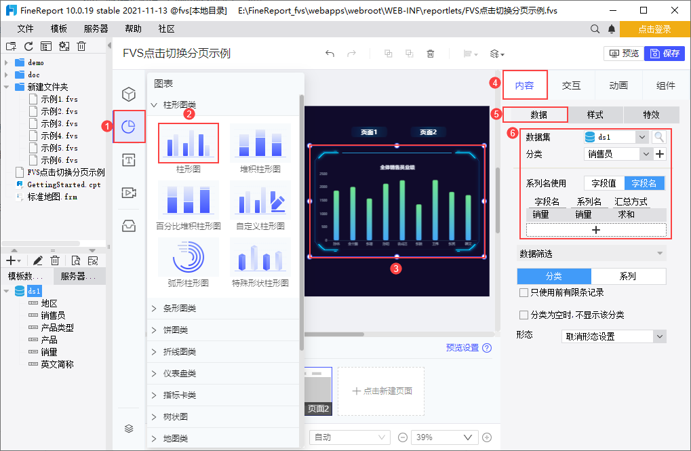
Task: Click the pencil edit dataset icon
Action: tap(38, 260)
